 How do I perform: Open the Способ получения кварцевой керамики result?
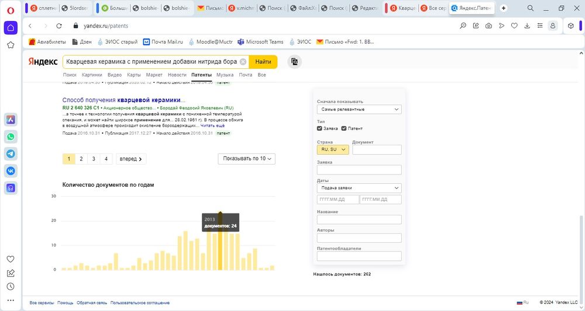(x=124, y=100)
